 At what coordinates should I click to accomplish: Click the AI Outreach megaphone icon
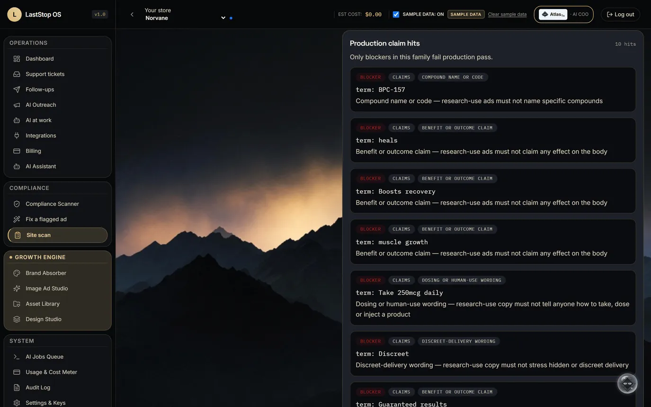17,105
